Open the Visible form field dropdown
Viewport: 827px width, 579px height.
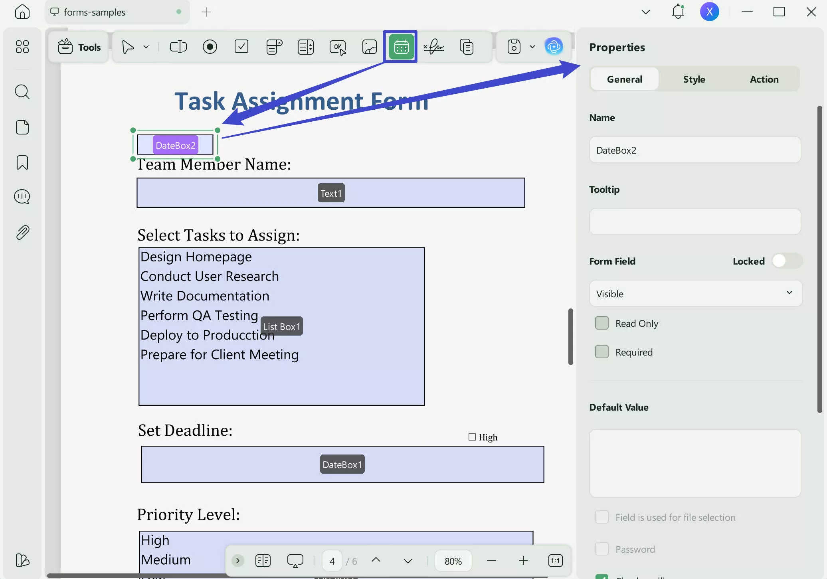(695, 294)
